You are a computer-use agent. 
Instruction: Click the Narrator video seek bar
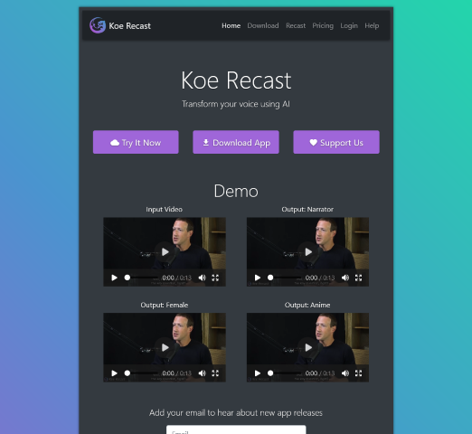pos(285,278)
